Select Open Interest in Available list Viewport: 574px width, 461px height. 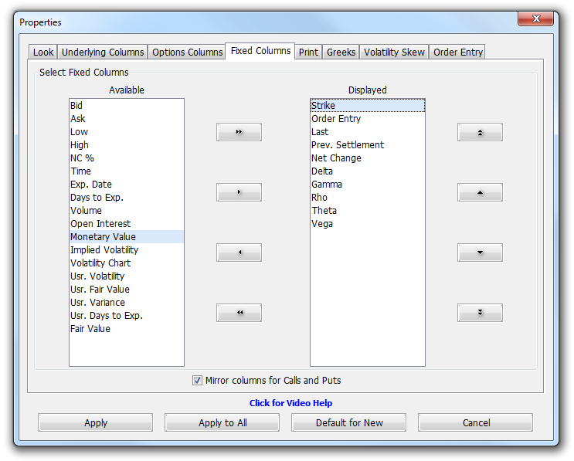tap(100, 224)
